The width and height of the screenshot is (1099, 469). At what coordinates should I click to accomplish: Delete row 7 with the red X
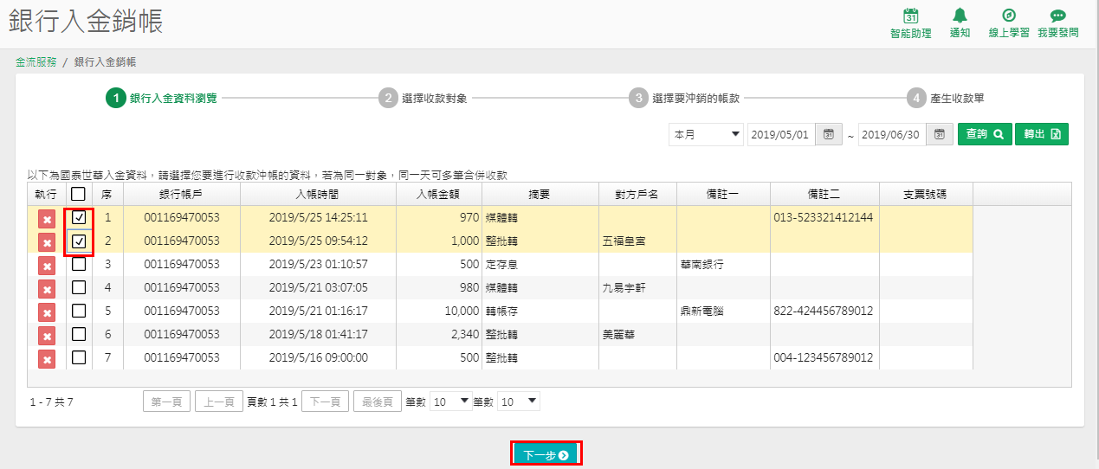(47, 360)
